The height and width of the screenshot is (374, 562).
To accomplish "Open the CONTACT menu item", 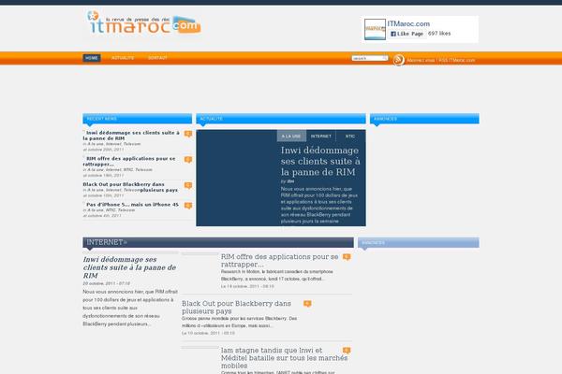I will pos(157,58).
